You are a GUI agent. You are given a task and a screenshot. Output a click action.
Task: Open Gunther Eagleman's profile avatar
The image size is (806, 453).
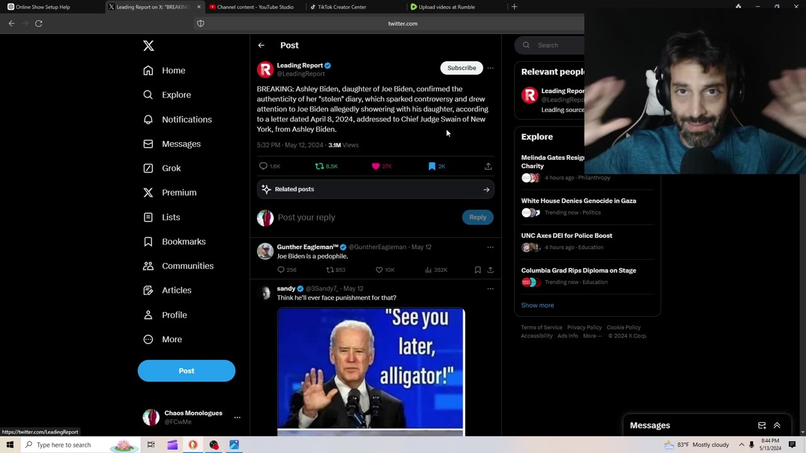pos(265,251)
